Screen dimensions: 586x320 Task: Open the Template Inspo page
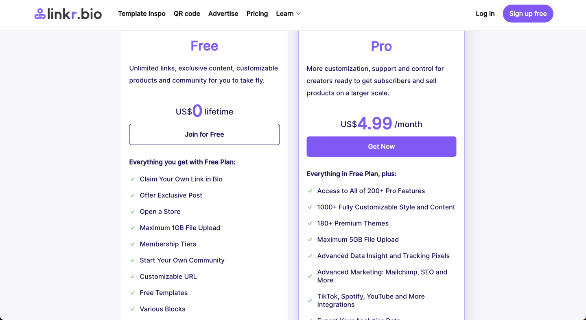(x=142, y=14)
